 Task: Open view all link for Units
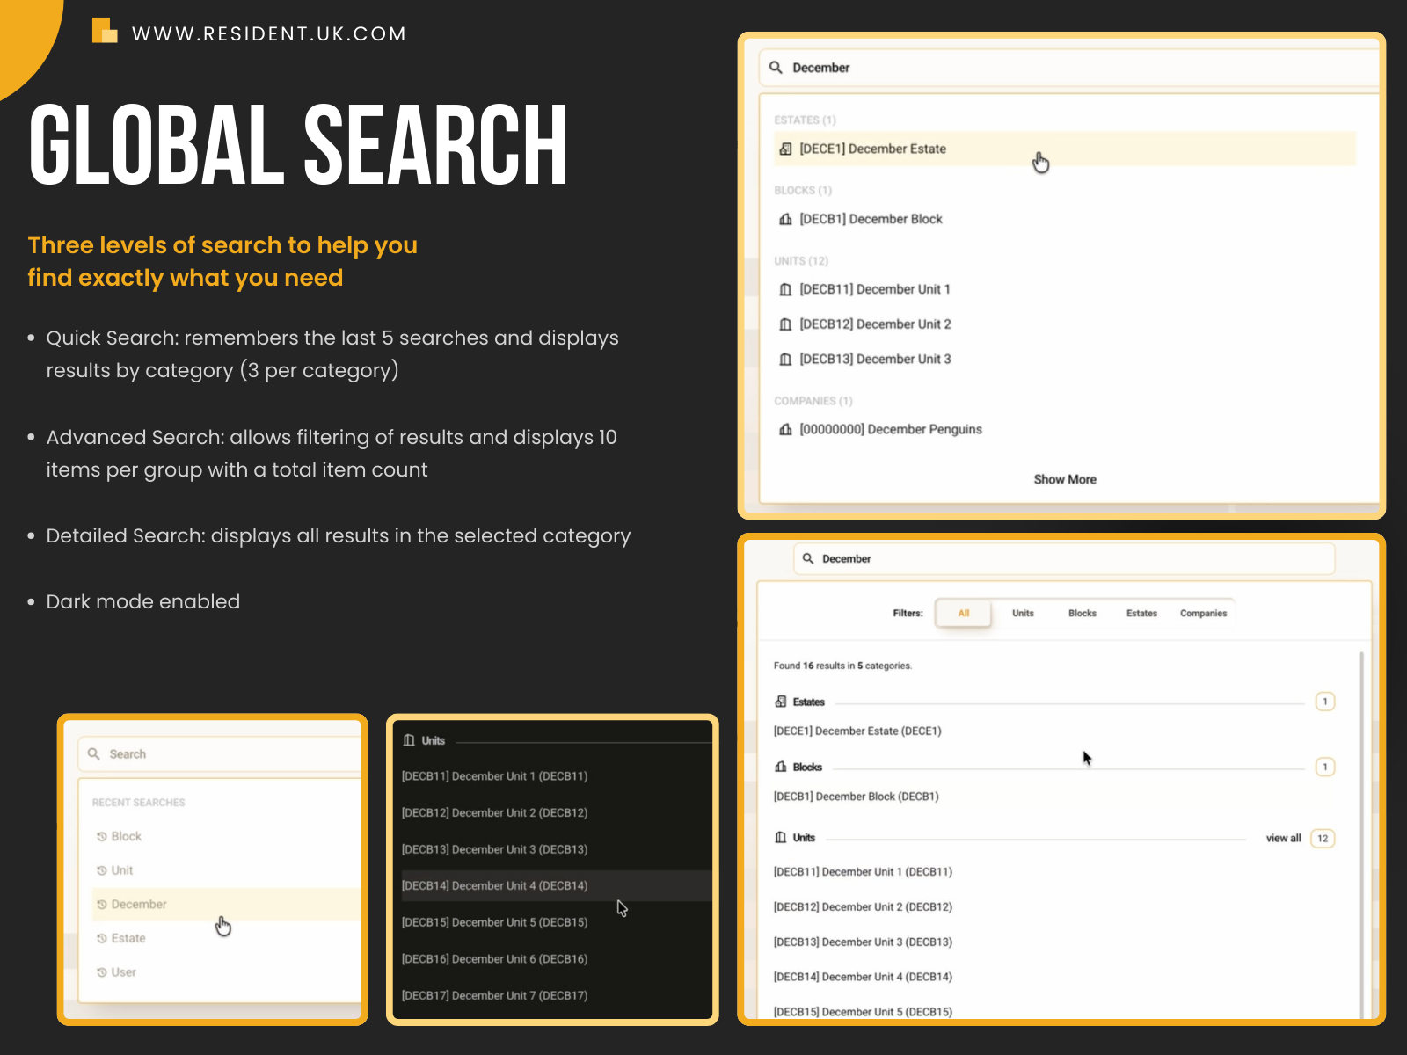pos(1283,839)
